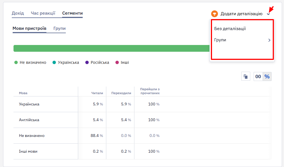Switch to Час реакції tab
Viewport: 284px width, 167px height.
[x=43, y=13]
